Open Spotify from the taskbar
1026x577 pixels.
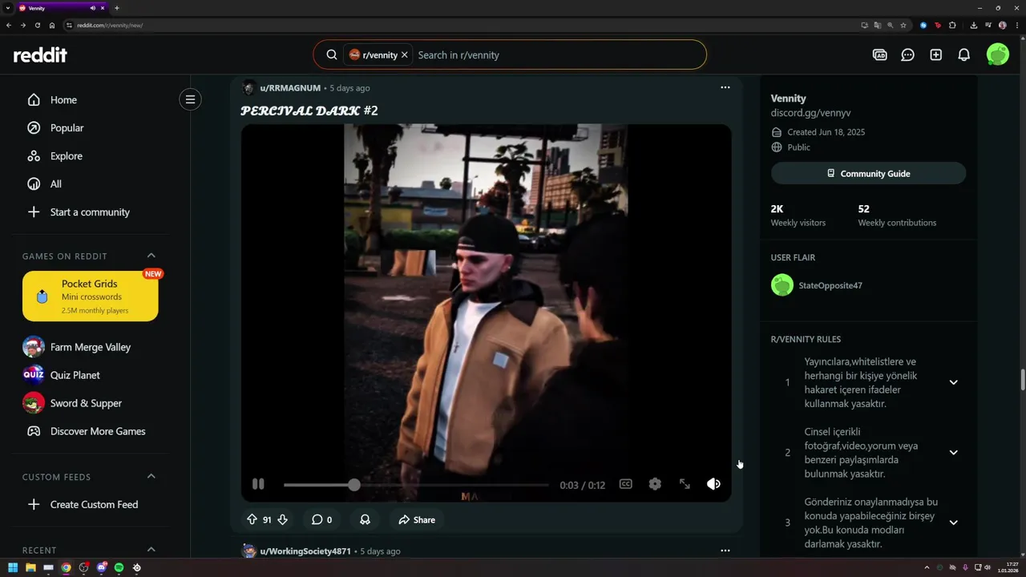pos(119,567)
